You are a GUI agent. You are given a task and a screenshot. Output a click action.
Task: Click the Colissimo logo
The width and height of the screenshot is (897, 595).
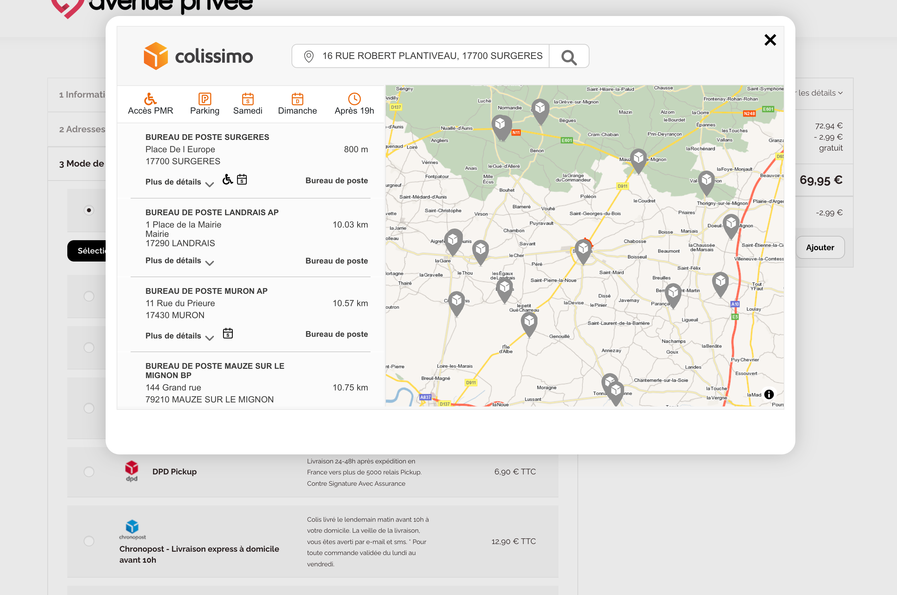[198, 56]
